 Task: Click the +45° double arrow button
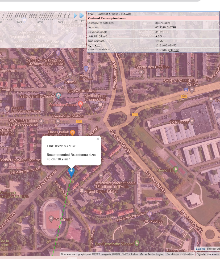click(82, 16)
